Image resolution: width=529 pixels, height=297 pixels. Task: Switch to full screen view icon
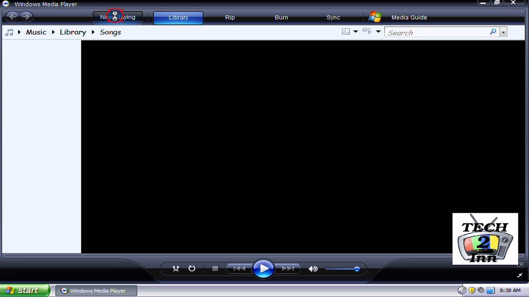(x=520, y=265)
